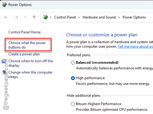Click the Back navigation arrow
This screenshot has width=153, height=114.
(6, 17)
